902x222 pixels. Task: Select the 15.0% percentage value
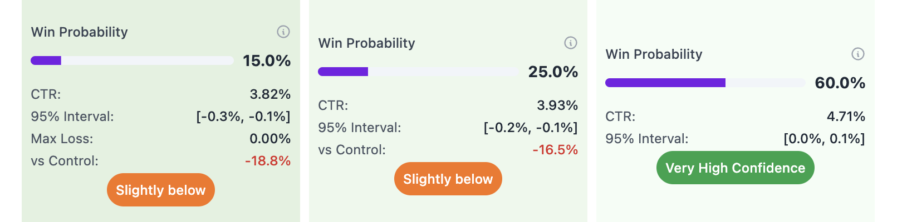coord(267,60)
